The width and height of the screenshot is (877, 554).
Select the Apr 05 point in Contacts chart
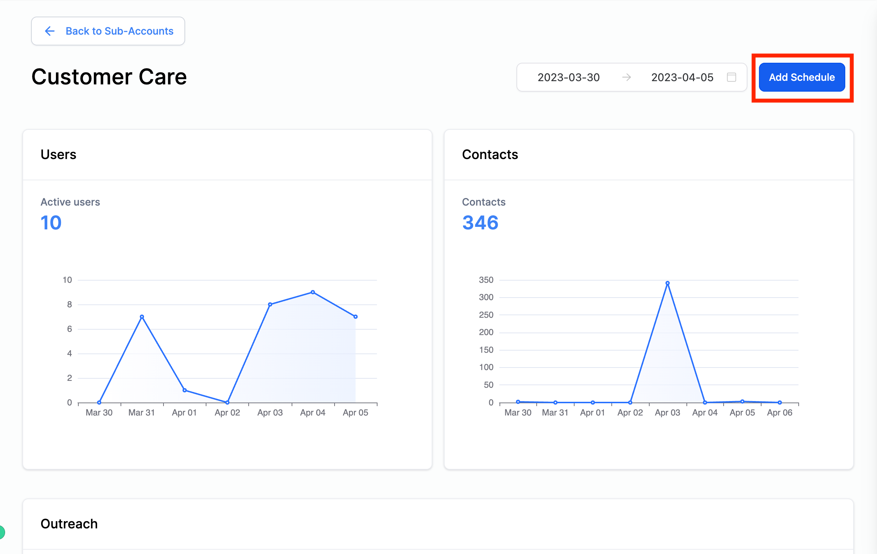742,401
